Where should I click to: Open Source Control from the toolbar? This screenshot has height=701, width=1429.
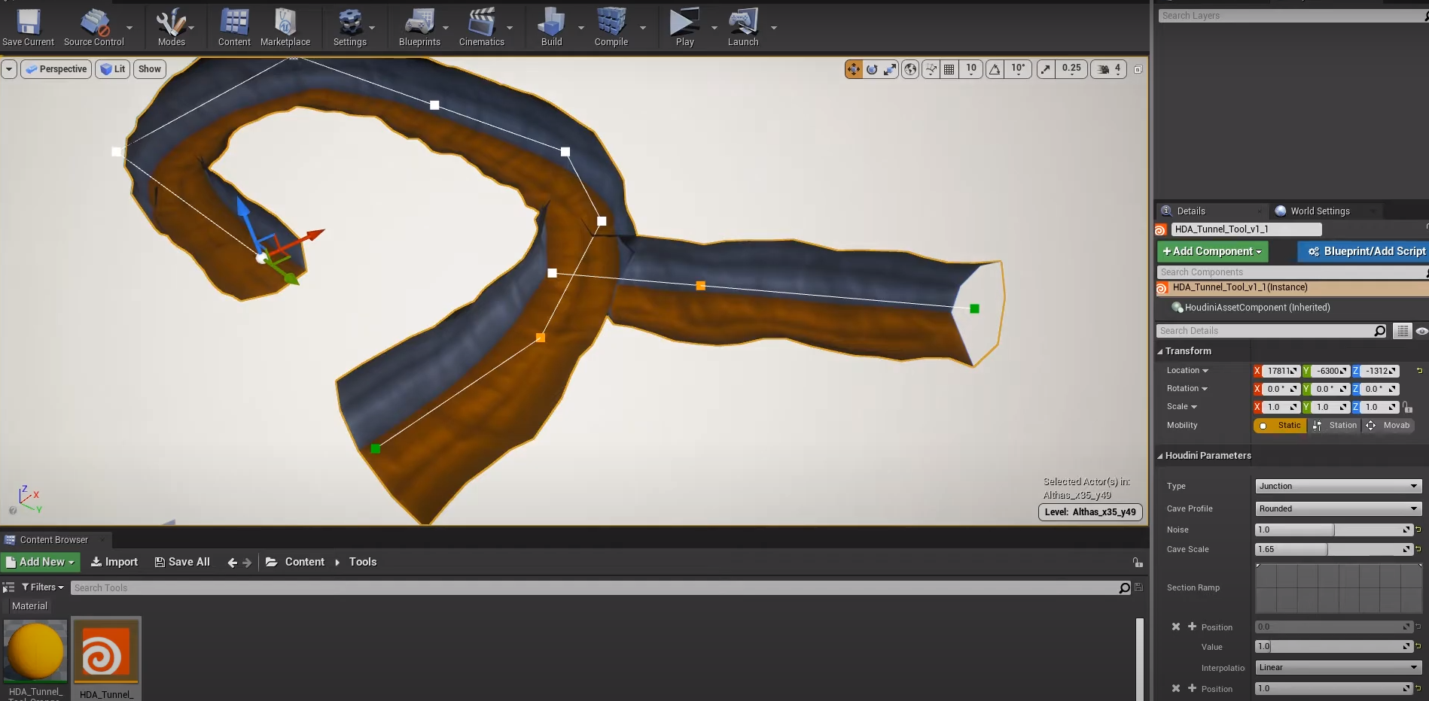click(x=93, y=27)
